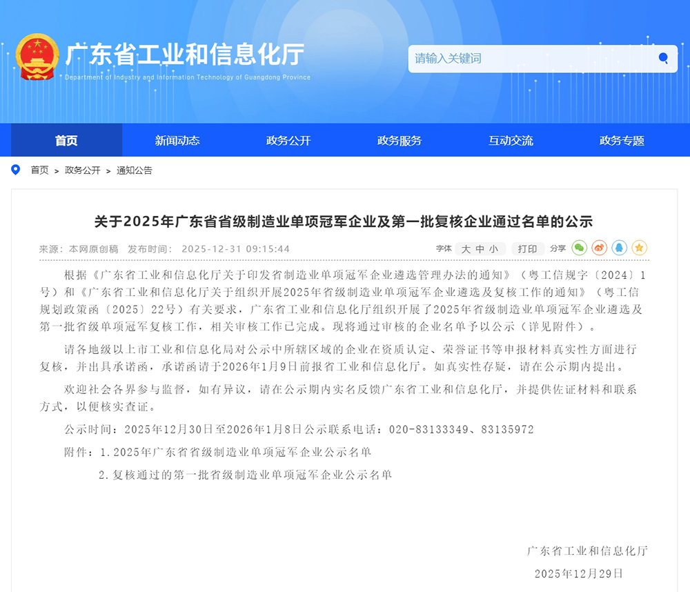Set font size to large (大)
Screen dimensions: 690x592
[466, 249]
